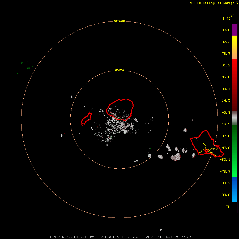Click the 61.2 legend value
239x239 pixels.
click(x=226, y=65)
